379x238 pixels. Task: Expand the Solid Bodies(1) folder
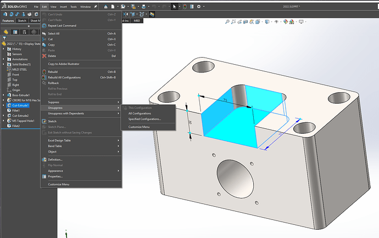tap(3, 65)
